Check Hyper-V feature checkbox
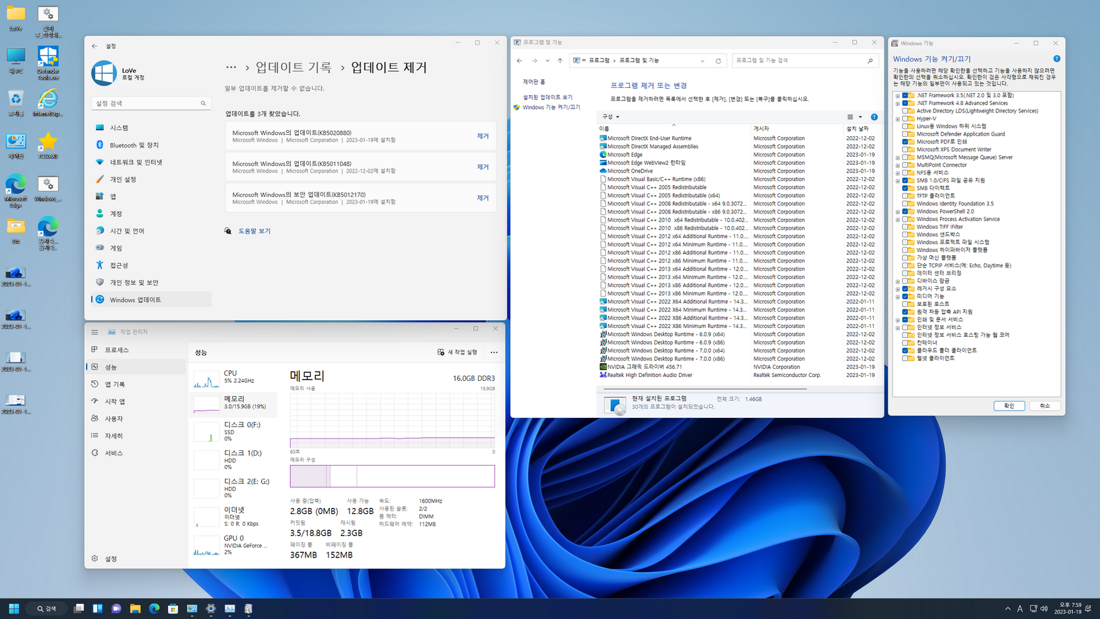 pos(905,119)
